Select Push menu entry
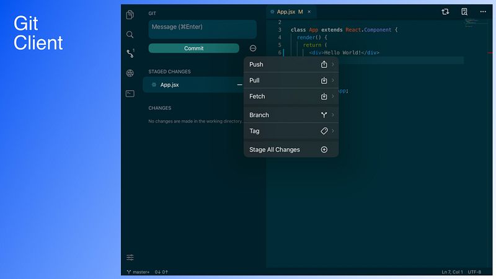The image size is (496, 279). pos(291,64)
